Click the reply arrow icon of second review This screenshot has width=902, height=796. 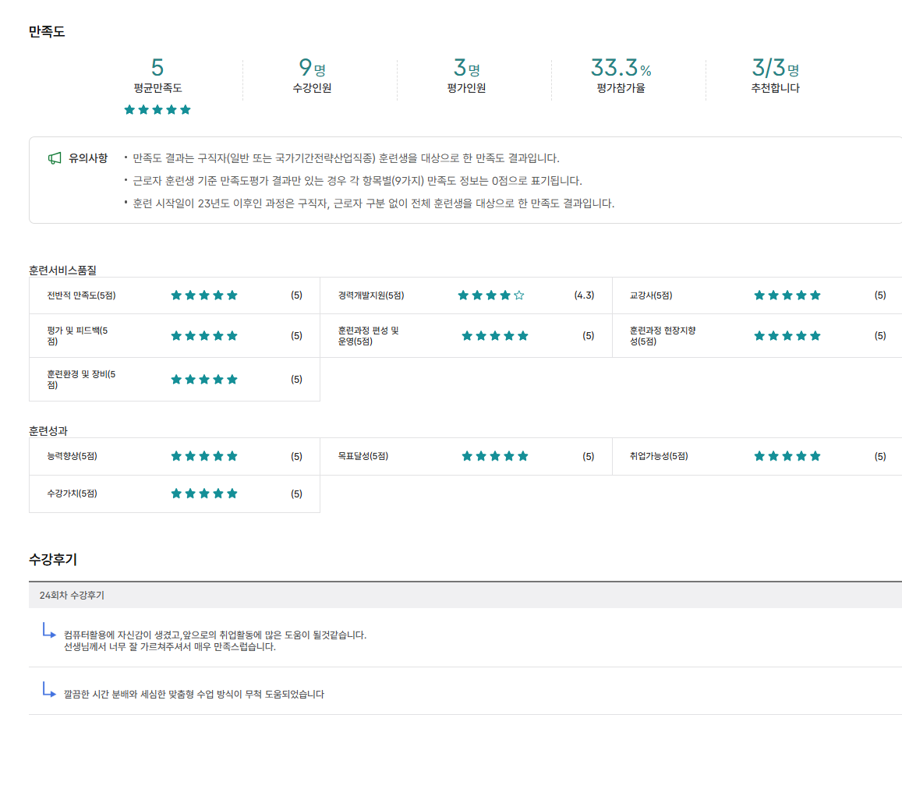(49, 689)
